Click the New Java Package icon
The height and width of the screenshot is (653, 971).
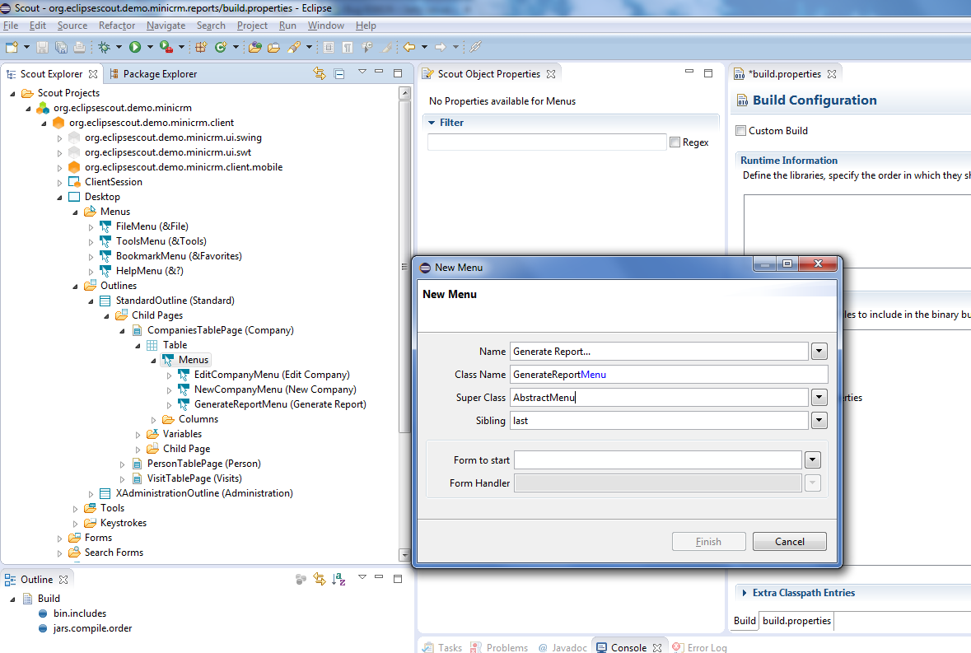click(201, 47)
